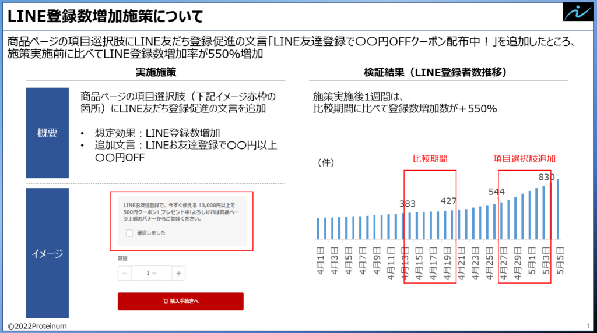
Task: Check the 確認しました checkbox
Action: pyautogui.click(x=129, y=233)
